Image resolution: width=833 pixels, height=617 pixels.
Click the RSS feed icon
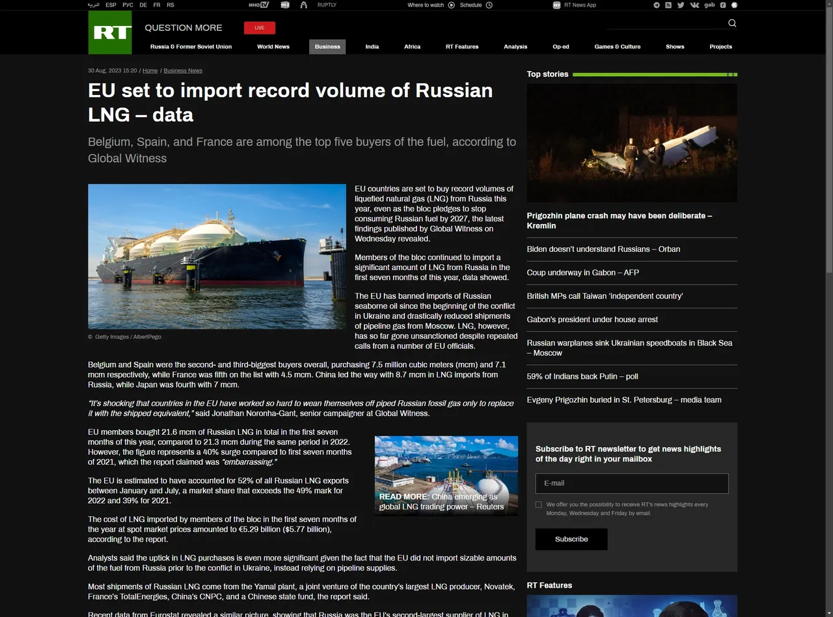[668, 5]
